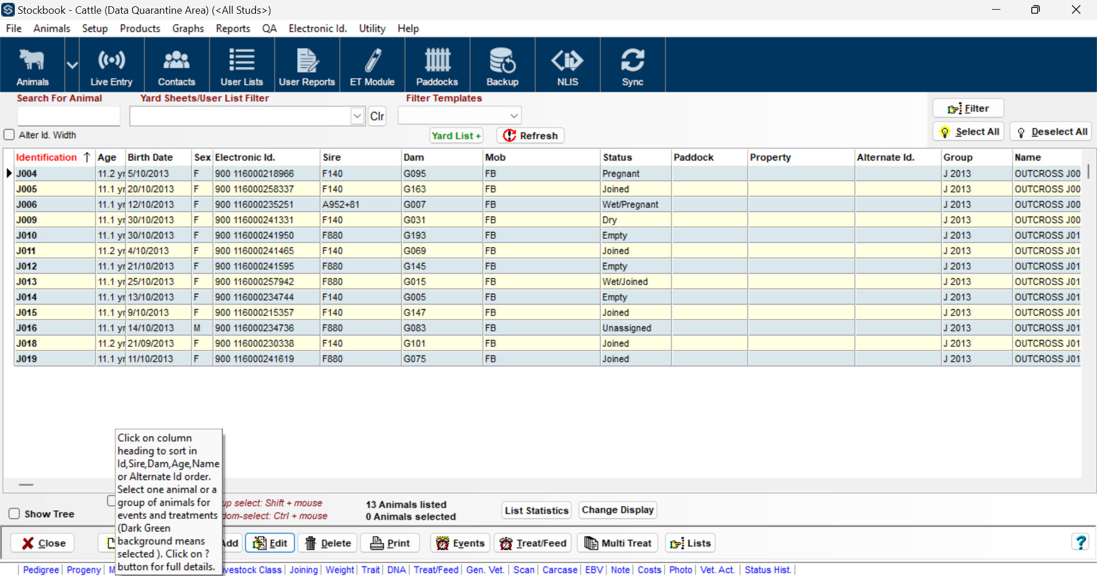Toggle Alter Id. Width checkbox

pos(9,135)
